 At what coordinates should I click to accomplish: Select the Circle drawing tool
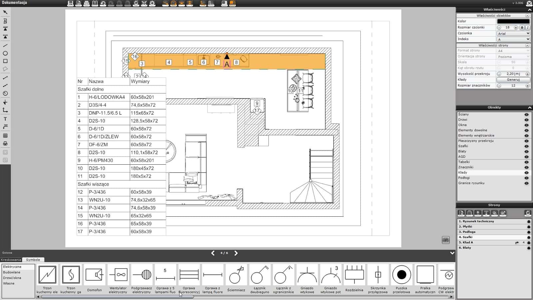(5, 53)
